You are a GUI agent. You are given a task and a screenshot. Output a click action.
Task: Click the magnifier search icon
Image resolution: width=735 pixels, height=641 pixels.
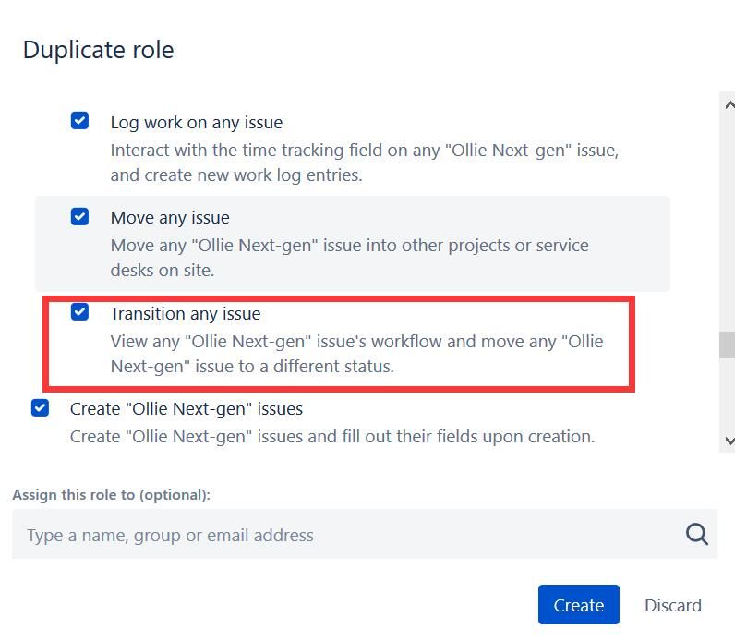coord(696,534)
